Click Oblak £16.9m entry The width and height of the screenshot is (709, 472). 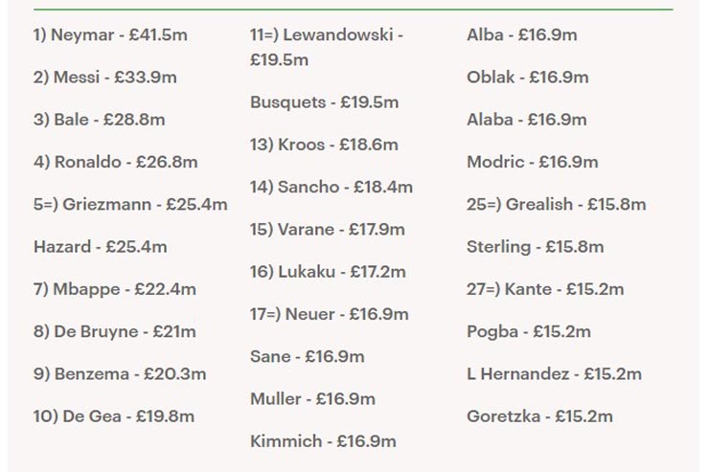527,78
